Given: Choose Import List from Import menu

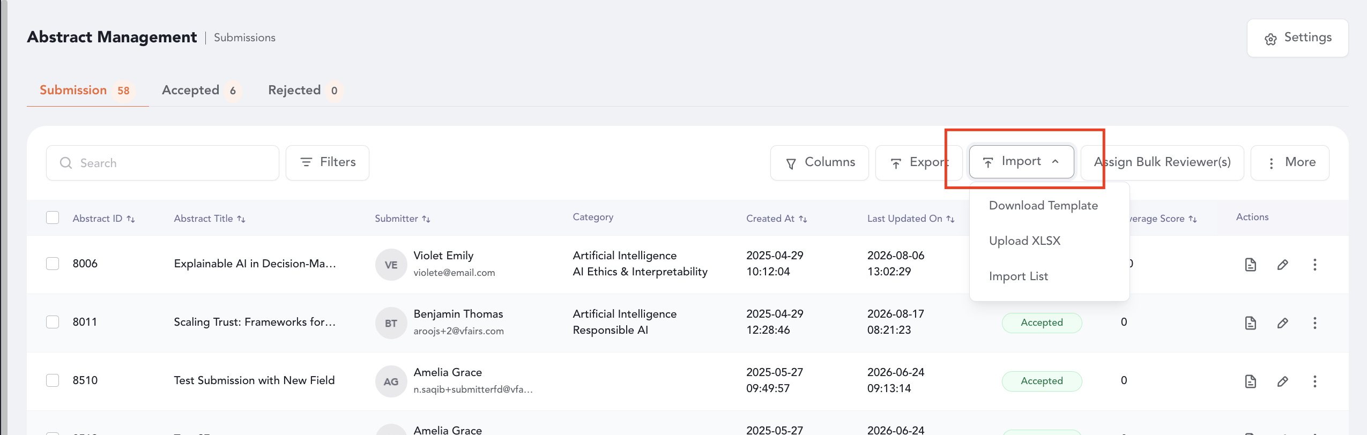Looking at the screenshot, I should (1018, 276).
